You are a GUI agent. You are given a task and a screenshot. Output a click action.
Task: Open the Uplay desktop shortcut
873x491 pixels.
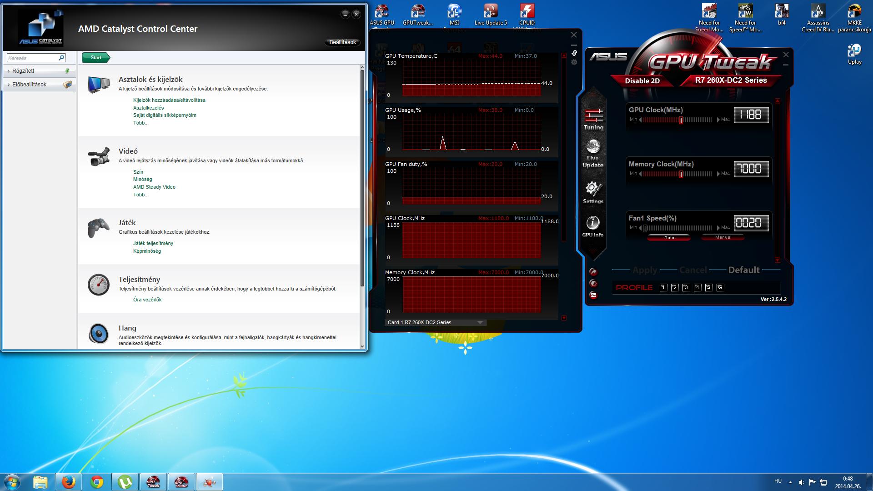pos(854,54)
